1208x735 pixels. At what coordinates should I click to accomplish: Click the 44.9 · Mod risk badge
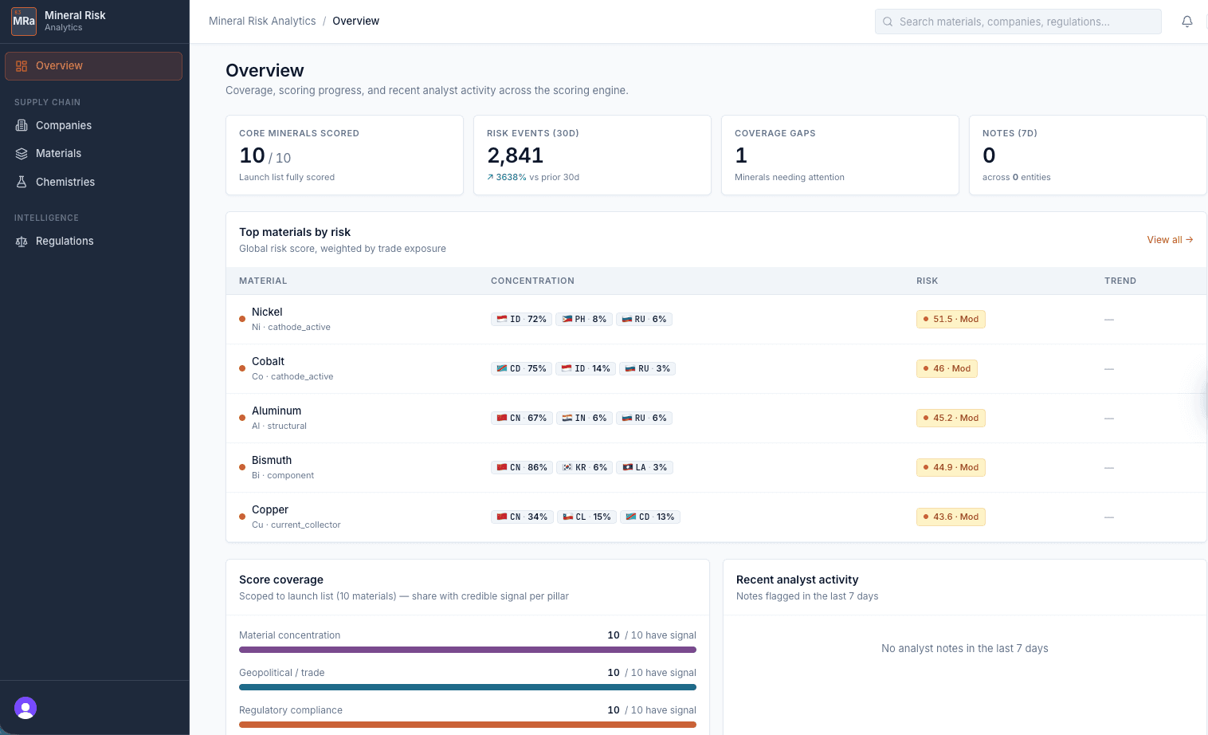(951, 467)
